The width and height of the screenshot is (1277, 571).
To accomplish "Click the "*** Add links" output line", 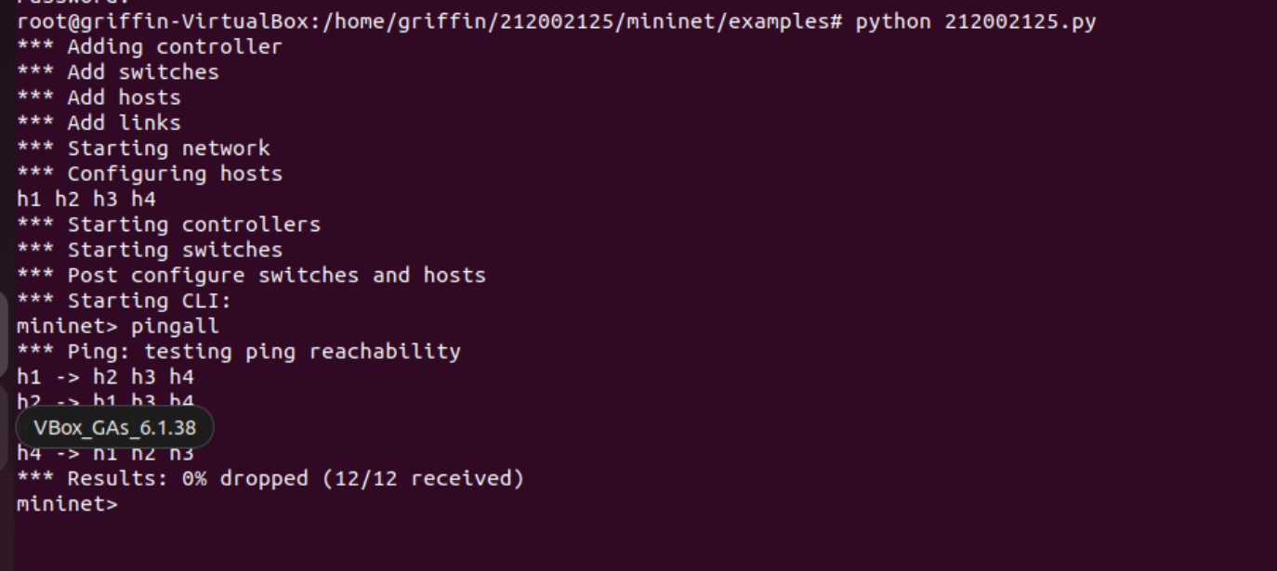I will 99,123.
